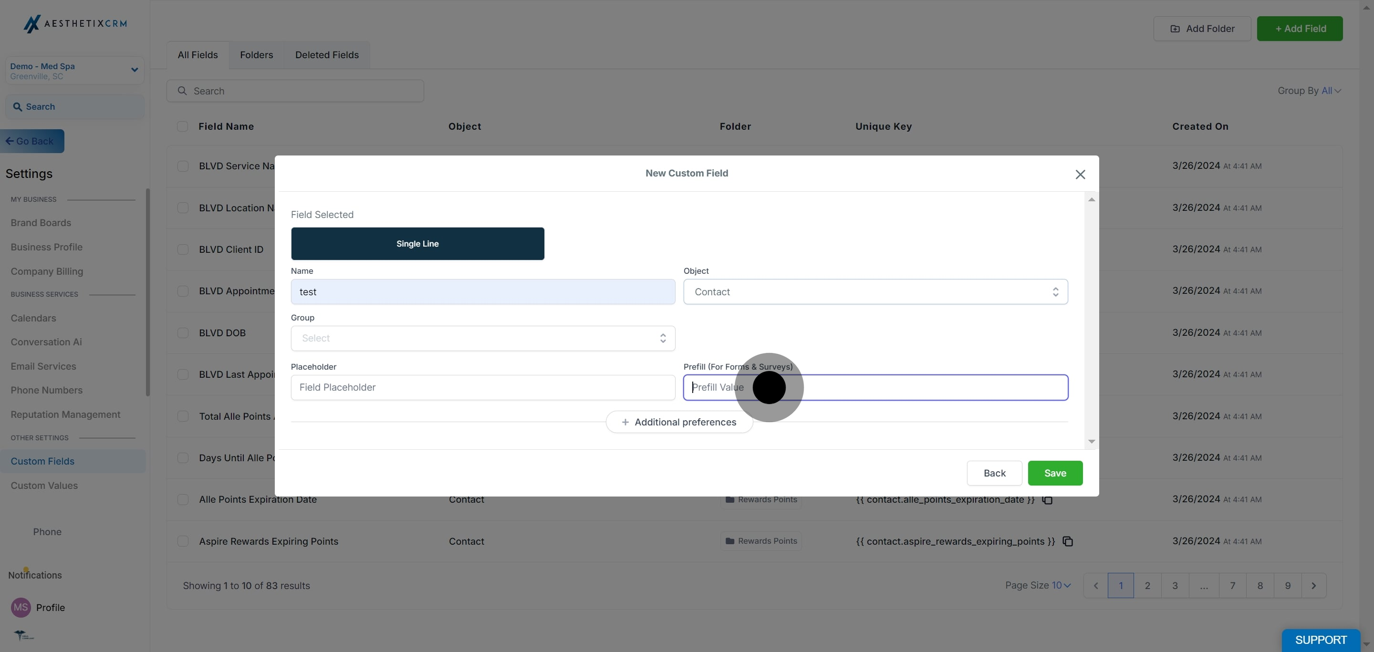
Task: Tick the BLVD DOB row checkbox
Action: point(183,332)
